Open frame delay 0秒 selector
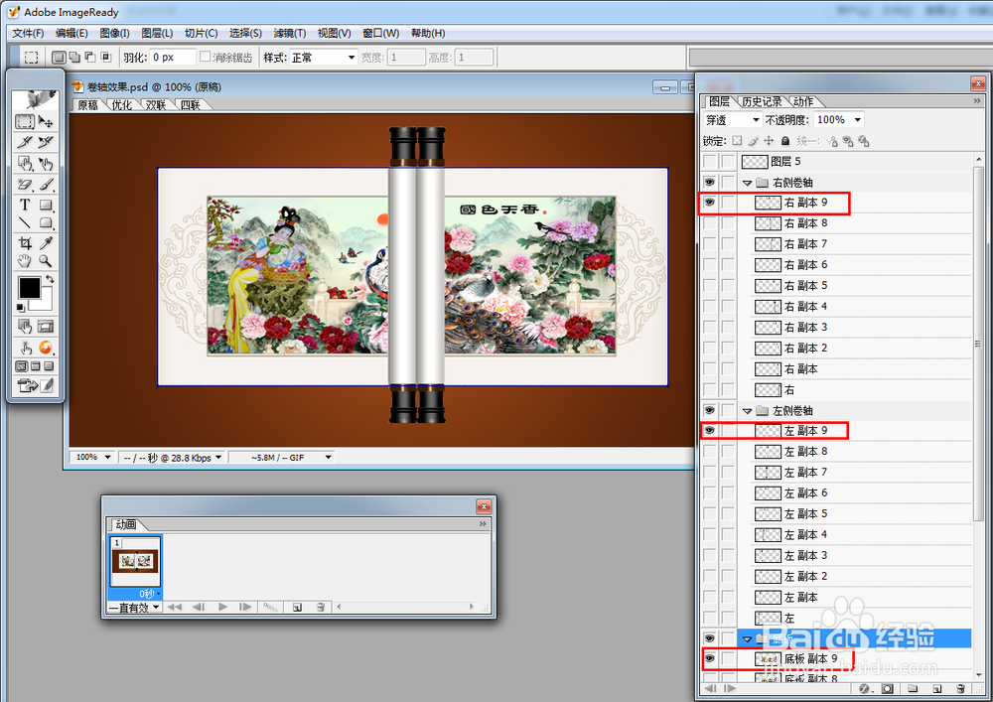This screenshot has height=702, width=993. pos(150,594)
